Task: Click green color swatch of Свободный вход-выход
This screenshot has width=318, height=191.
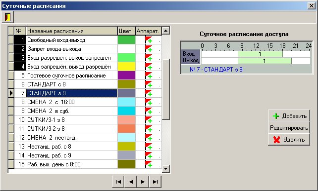Action: click(126, 40)
